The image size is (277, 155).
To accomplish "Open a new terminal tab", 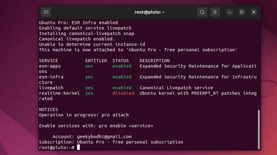I will point(46,12).
